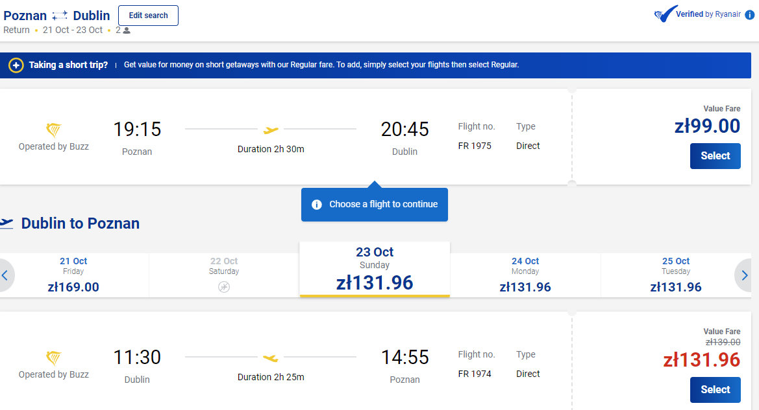Click the unavailable 22 Oct Saturday date

coord(224,275)
